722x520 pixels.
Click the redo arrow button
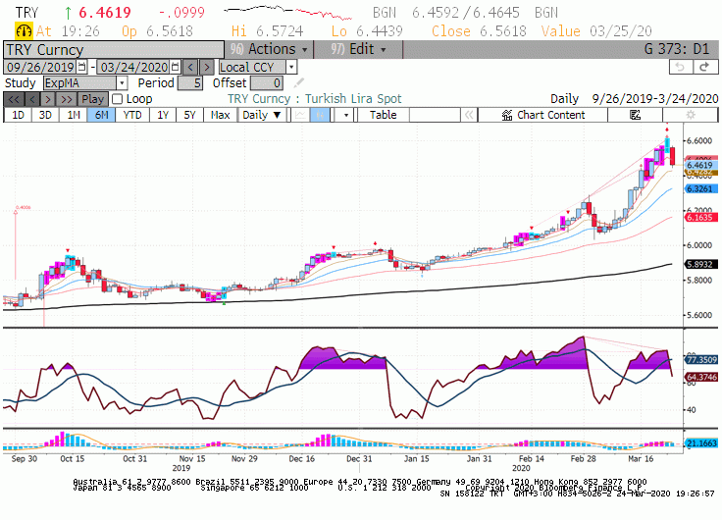704,68
